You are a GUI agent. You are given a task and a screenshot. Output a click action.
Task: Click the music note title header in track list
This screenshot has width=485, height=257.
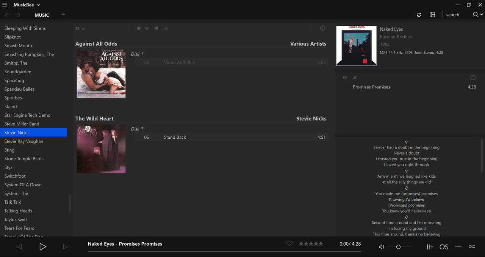(166, 28)
